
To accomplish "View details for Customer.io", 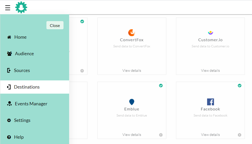I will (210, 70).
